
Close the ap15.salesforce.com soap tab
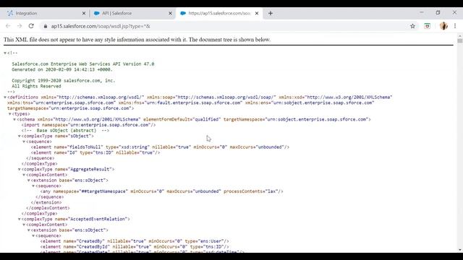[257, 13]
